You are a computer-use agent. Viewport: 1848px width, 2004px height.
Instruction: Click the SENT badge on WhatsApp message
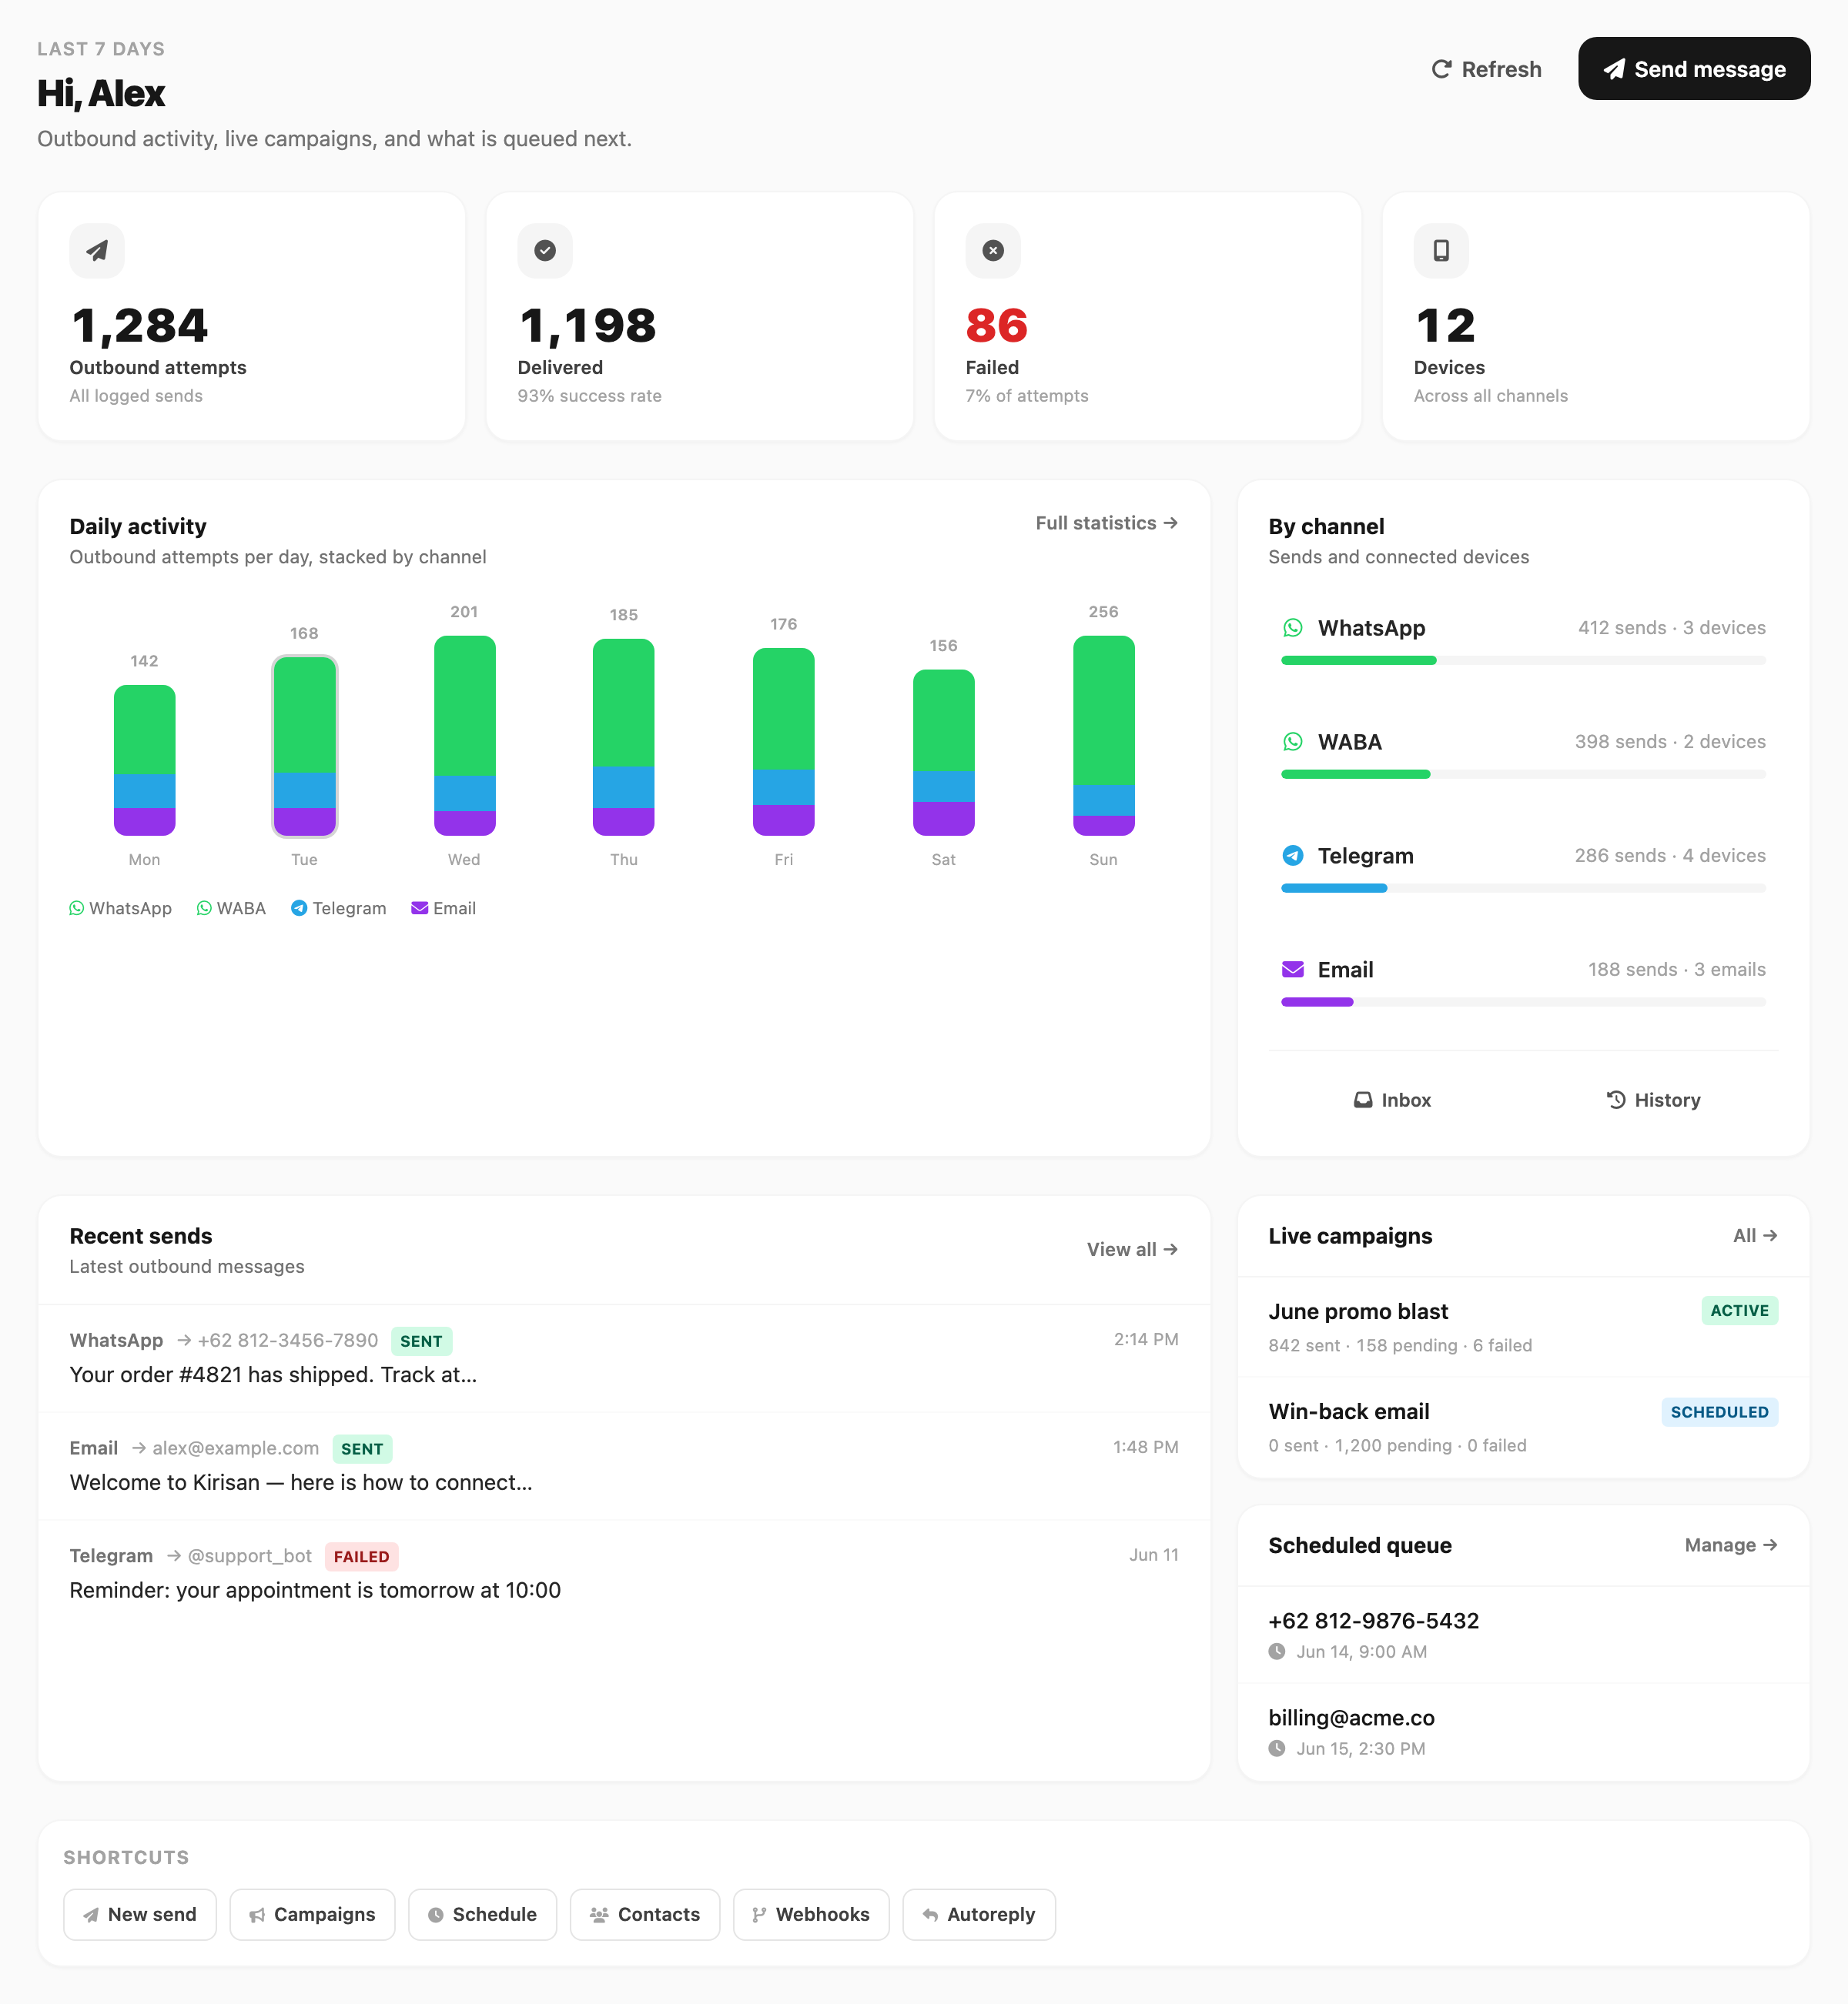(x=421, y=1341)
